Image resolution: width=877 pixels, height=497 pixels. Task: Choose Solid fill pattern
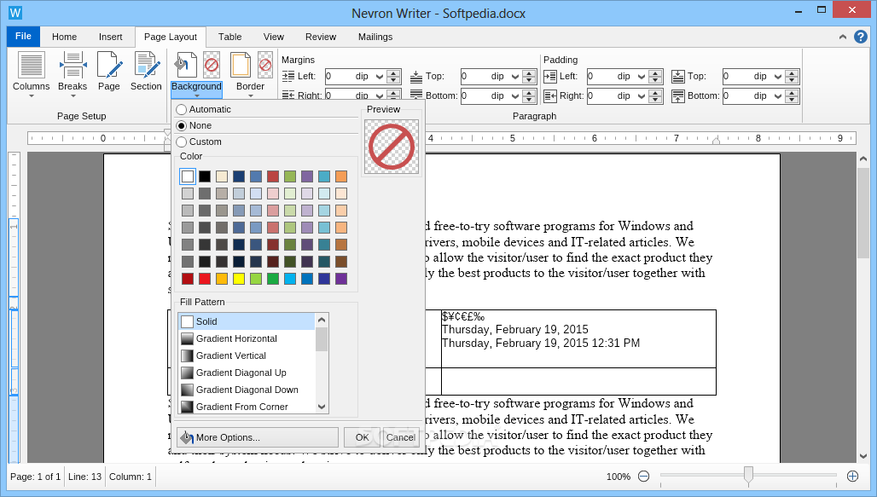pos(247,321)
